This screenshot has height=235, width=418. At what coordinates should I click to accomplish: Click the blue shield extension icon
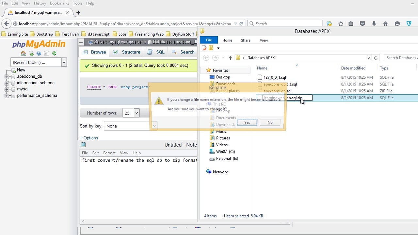409,23
